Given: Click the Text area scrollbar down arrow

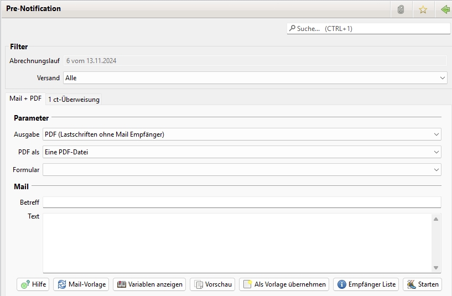Looking at the screenshot, I should pyautogui.click(x=436, y=268).
